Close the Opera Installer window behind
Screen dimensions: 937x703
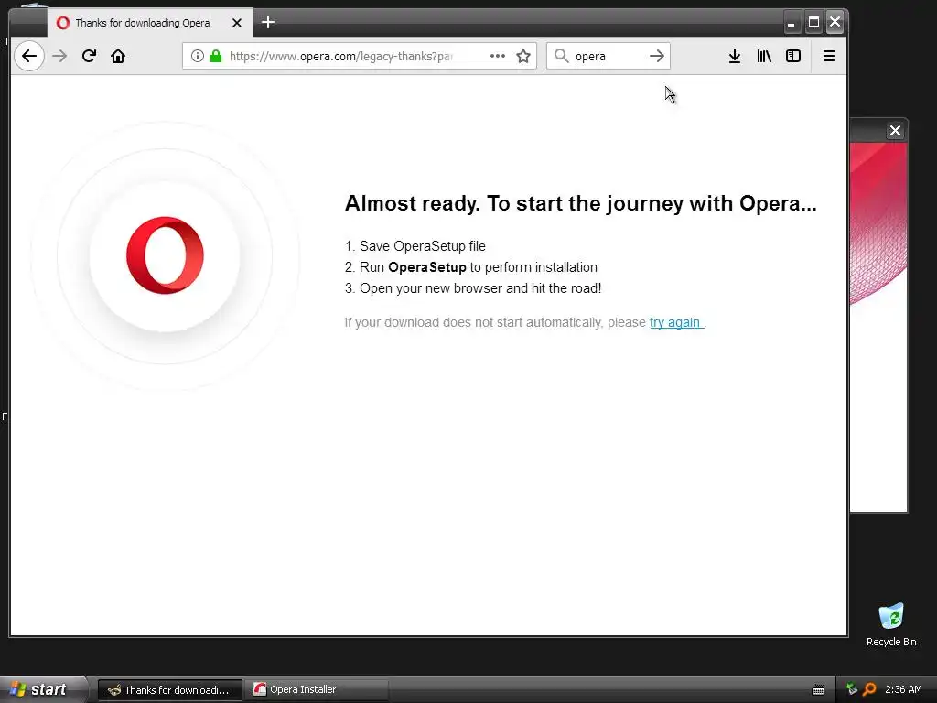click(895, 131)
